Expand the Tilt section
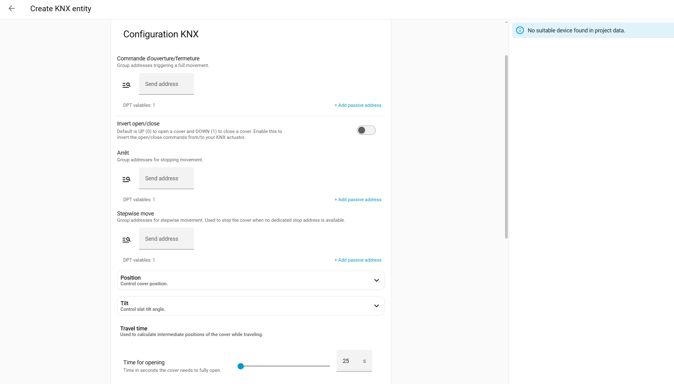The width and height of the screenshot is (674, 384). pyautogui.click(x=251, y=306)
